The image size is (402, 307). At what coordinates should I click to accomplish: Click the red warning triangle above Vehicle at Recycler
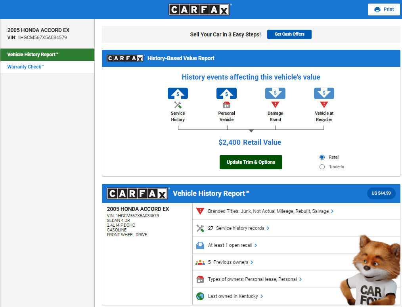coord(324,104)
